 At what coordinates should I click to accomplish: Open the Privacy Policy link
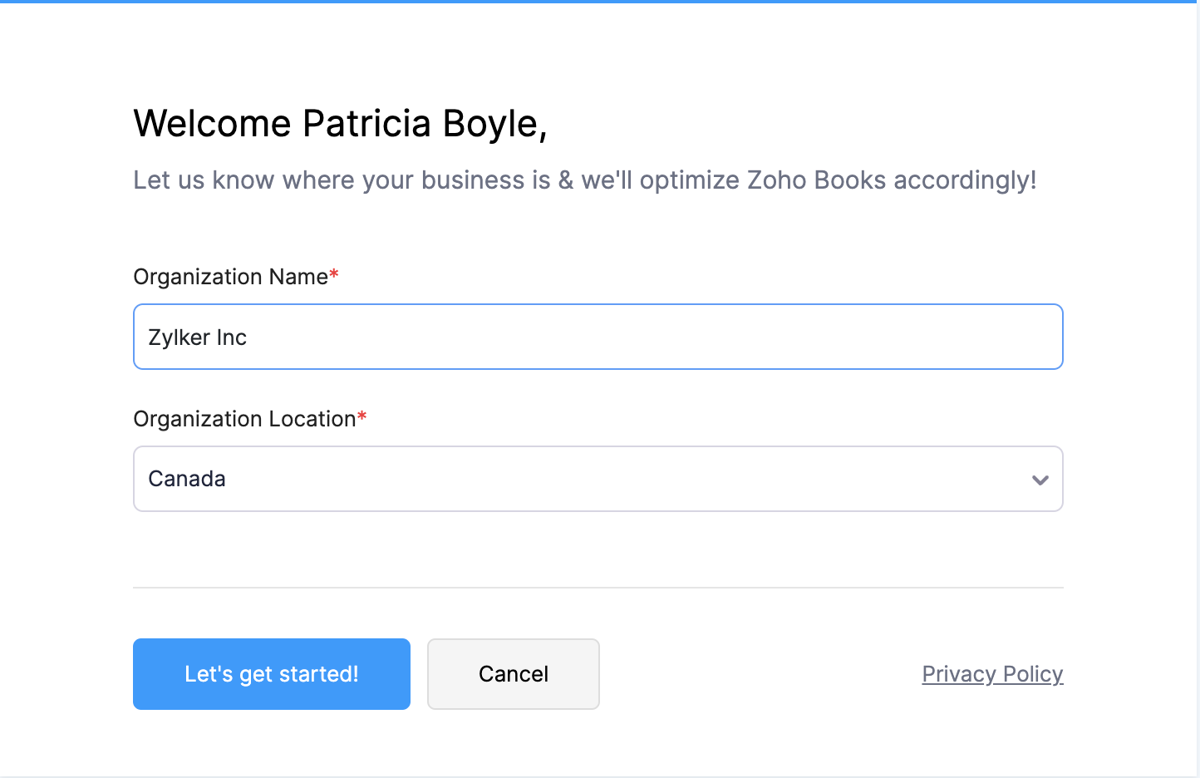pos(992,674)
